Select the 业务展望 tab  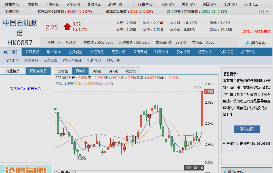(x=75, y=52)
